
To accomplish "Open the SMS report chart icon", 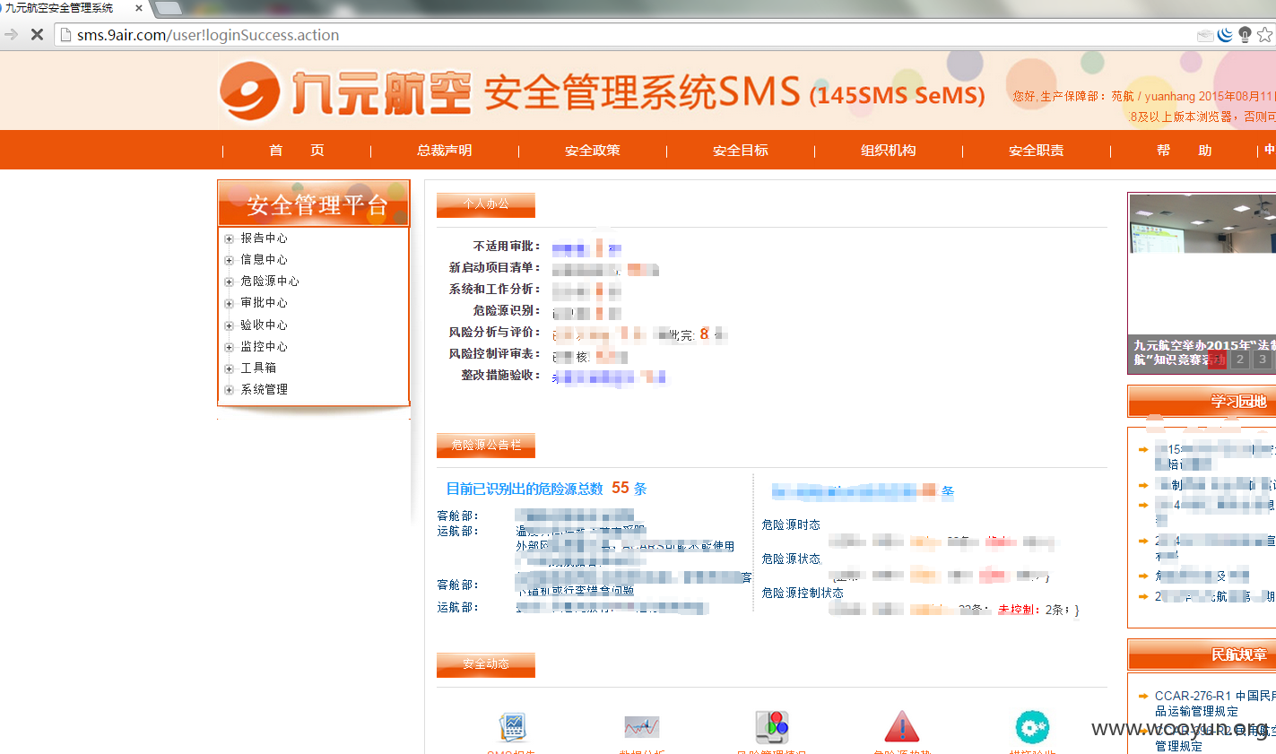I will point(513,726).
